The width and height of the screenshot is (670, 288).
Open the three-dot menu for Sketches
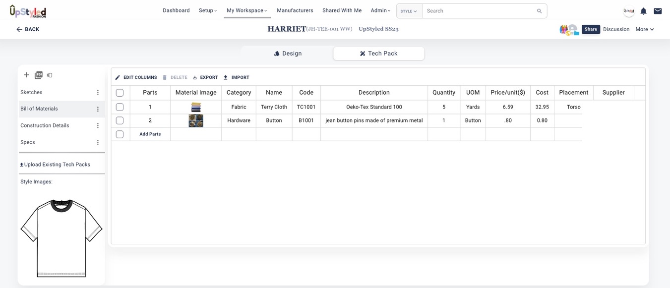[x=98, y=93]
